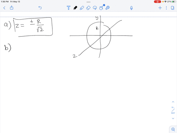Undo the last stroke

coord(40,8)
